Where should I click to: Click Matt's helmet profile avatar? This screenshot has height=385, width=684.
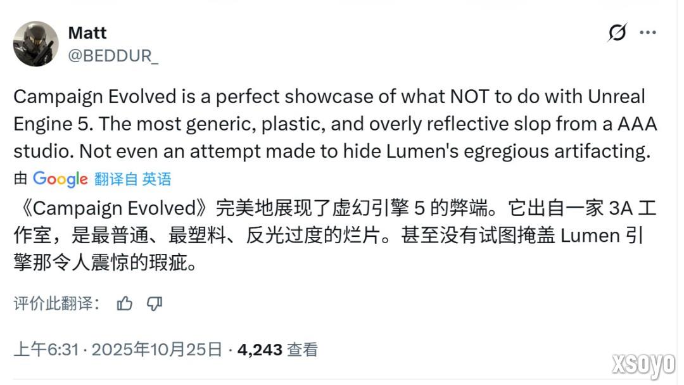click(36, 43)
